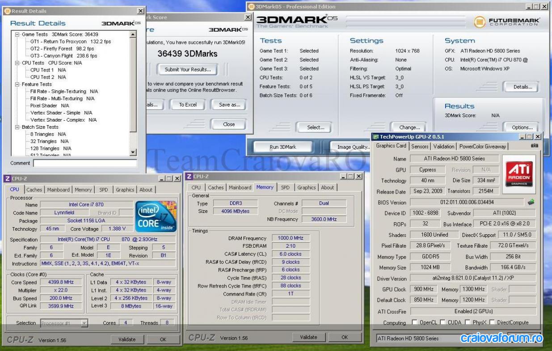Export the score with To Excel
Image resolution: width=552 pixels, height=351 pixels.
[188, 105]
